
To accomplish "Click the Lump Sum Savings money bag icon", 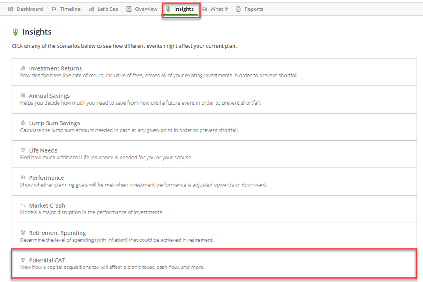I will point(23,123).
